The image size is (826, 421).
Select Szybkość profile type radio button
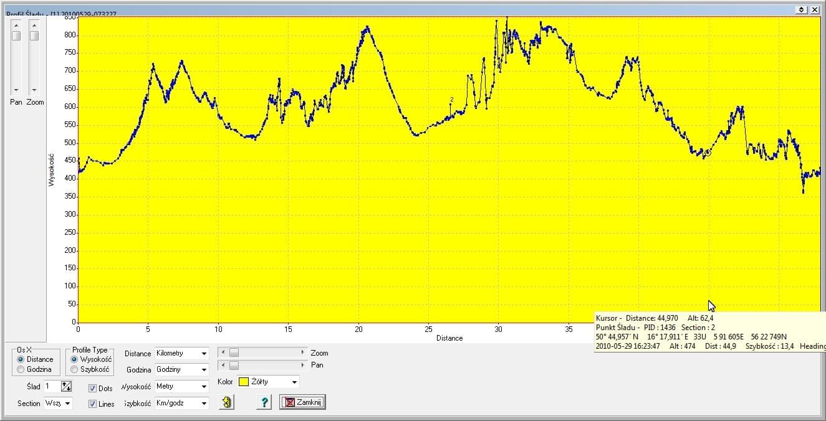(x=75, y=369)
